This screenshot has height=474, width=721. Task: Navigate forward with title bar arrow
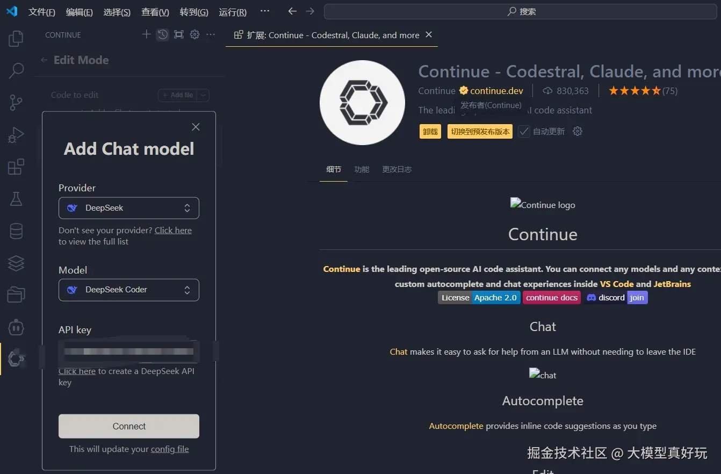pos(310,11)
